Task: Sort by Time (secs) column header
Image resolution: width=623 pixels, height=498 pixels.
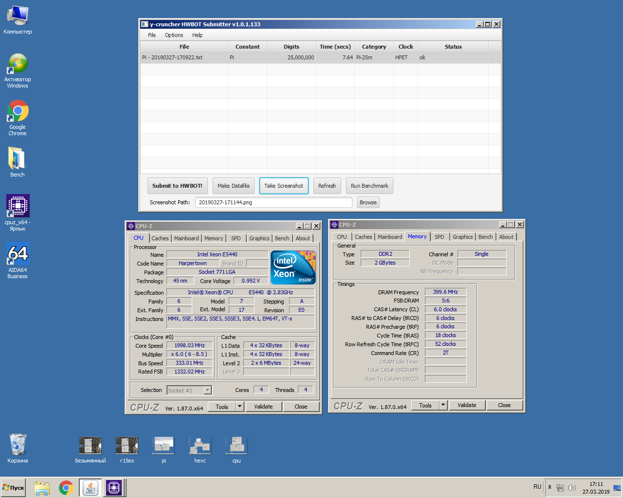Action: [335, 47]
